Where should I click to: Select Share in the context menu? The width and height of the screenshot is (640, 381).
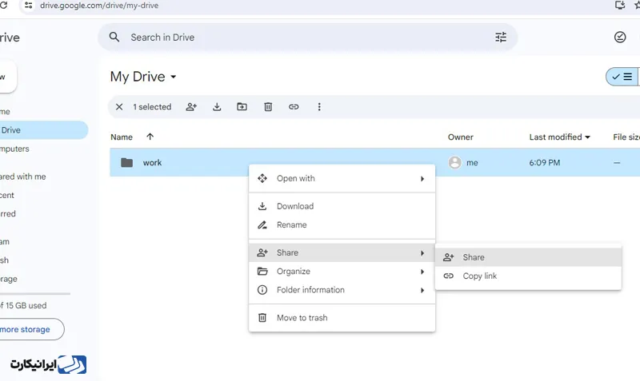[342, 252]
